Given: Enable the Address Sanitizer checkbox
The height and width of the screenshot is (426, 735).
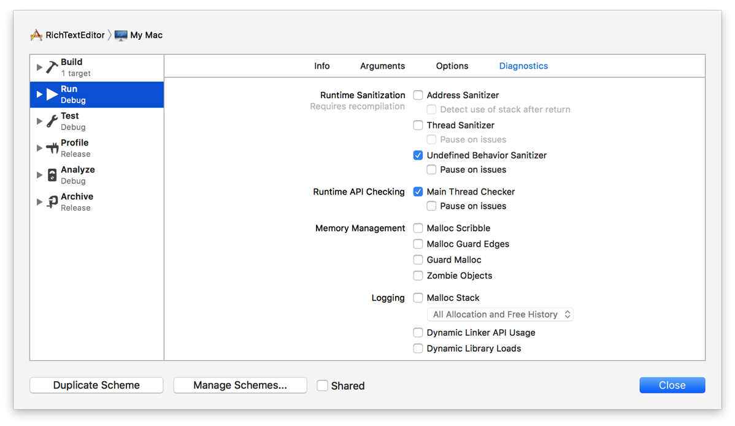Looking at the screenshot, I should tap(418, 95).
